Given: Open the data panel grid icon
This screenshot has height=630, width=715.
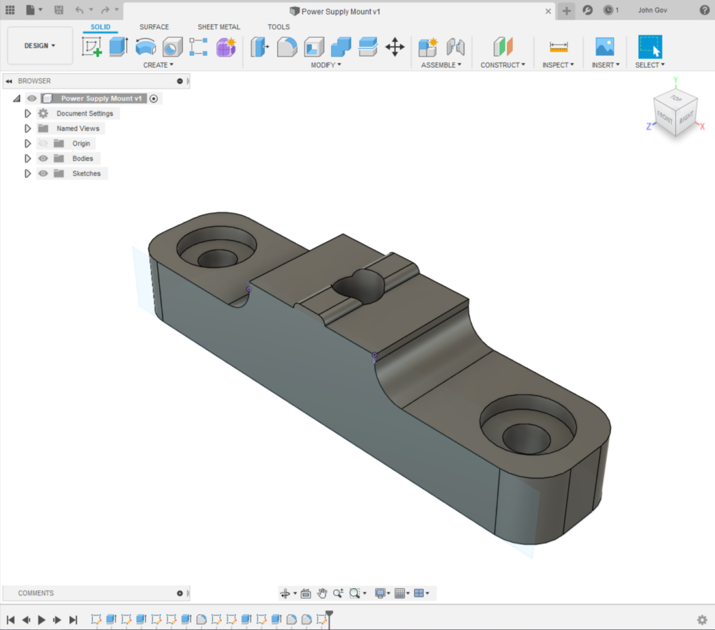Looking at the screenshot, I should pyautogui.click(x=10, y=10).
